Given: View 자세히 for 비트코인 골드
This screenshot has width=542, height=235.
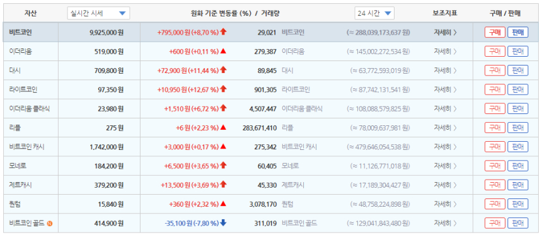Looking at the screenshot, I should (x=446, y=223).
